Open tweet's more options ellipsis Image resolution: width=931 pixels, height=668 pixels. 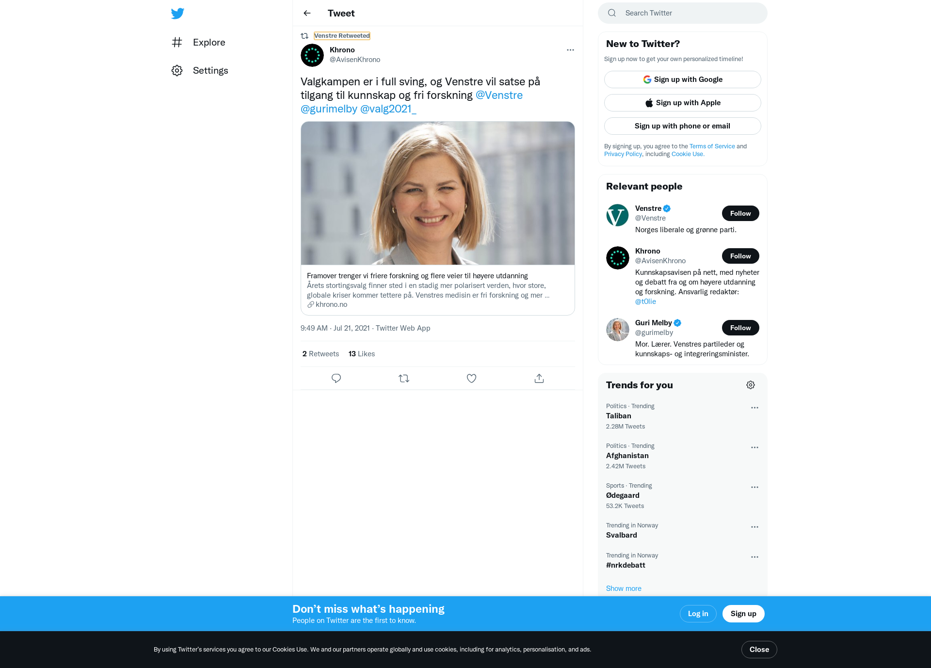point(570,50)
